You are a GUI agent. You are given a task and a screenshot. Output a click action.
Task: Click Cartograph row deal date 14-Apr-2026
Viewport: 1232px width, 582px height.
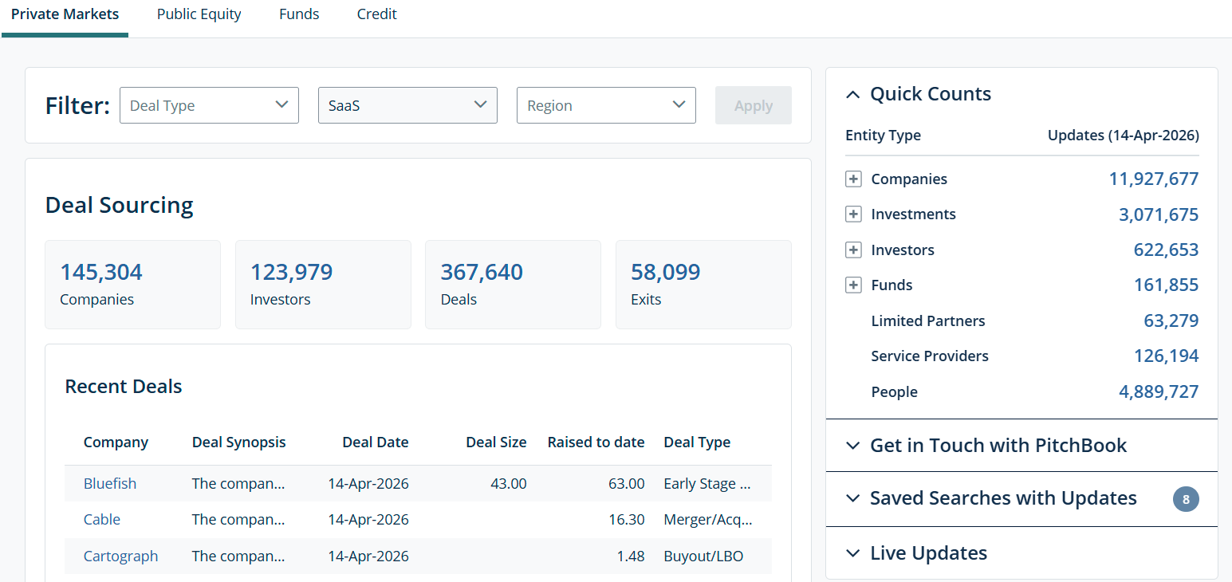[368, 556]
